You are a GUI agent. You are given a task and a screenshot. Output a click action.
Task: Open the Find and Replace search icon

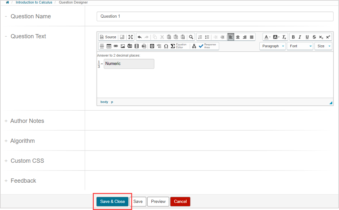pyautogui.click(x=191, y=37)
